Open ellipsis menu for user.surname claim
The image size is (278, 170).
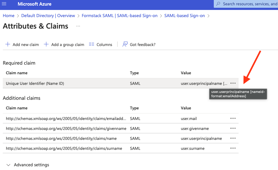point(233,148)
